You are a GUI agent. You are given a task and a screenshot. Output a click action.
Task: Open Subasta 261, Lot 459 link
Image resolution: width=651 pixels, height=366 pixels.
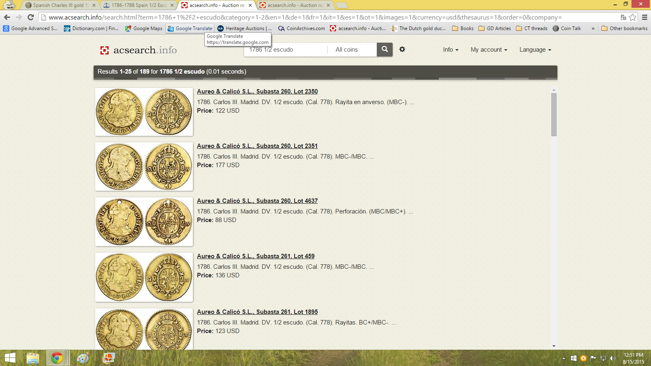tap(256, 256)
